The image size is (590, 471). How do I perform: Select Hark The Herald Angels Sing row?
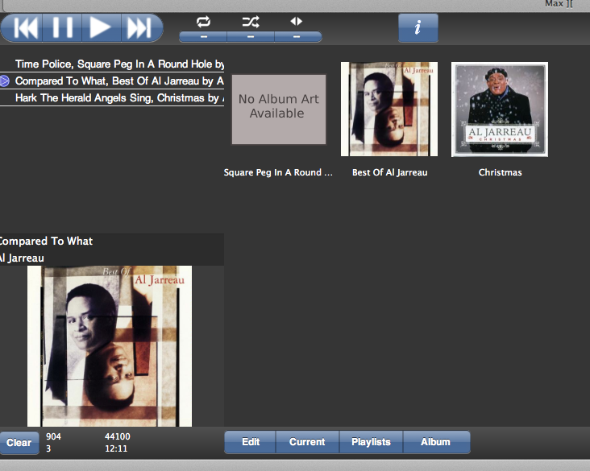coord(112,98)
